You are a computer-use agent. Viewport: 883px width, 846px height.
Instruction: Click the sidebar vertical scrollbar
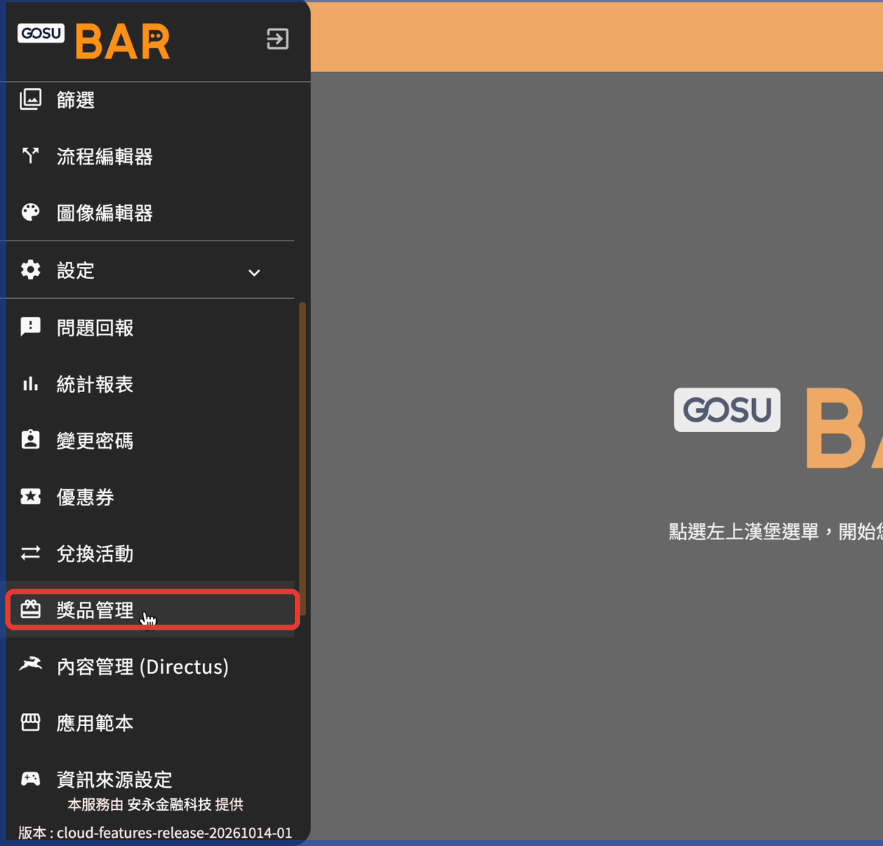pyautogui.click(x=302, y=459)
